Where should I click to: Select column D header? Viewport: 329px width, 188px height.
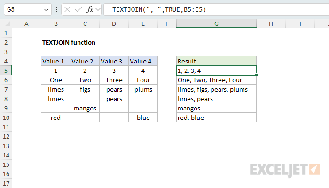pos(114,23)
